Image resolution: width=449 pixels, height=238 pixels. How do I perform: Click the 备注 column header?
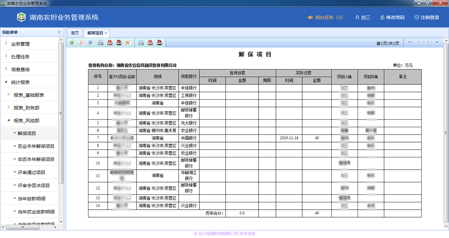403,76
